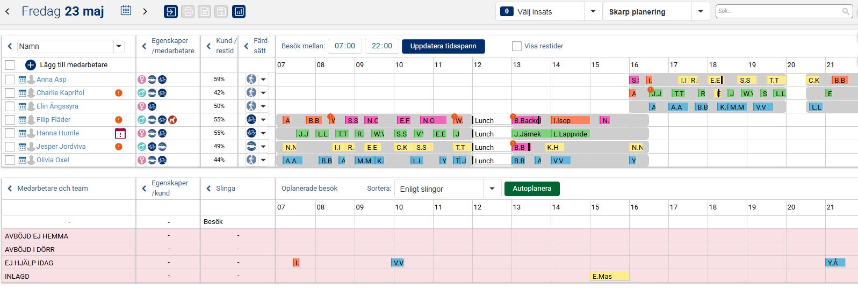Click the plus icon to add medarbetare
Viewport: 858px width, 289px height.
31,65
